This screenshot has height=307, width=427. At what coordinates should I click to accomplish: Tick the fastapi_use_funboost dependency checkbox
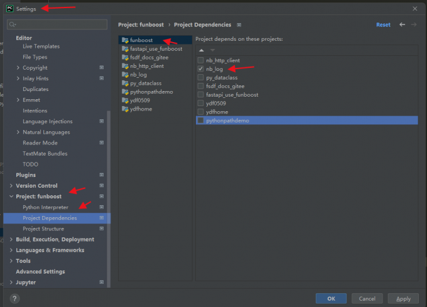click(201, 95)
